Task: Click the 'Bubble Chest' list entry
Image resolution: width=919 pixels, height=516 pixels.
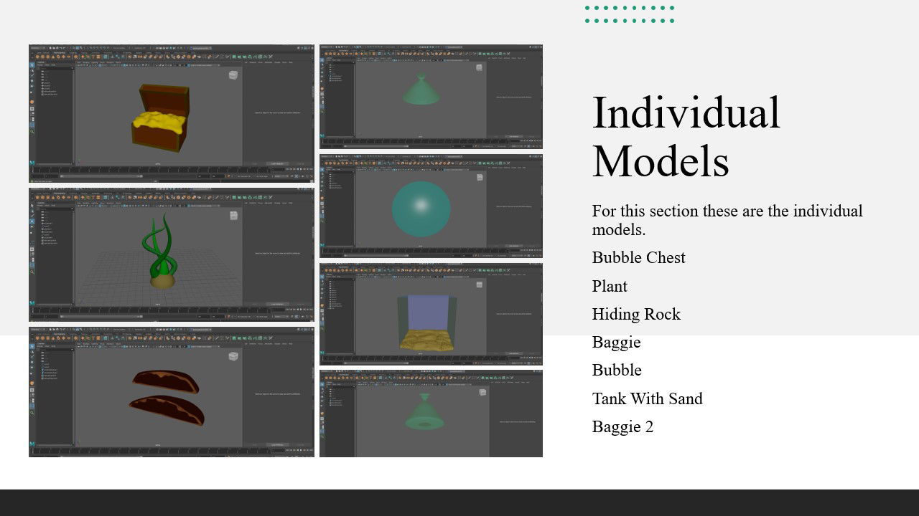Action: [638, 257]
